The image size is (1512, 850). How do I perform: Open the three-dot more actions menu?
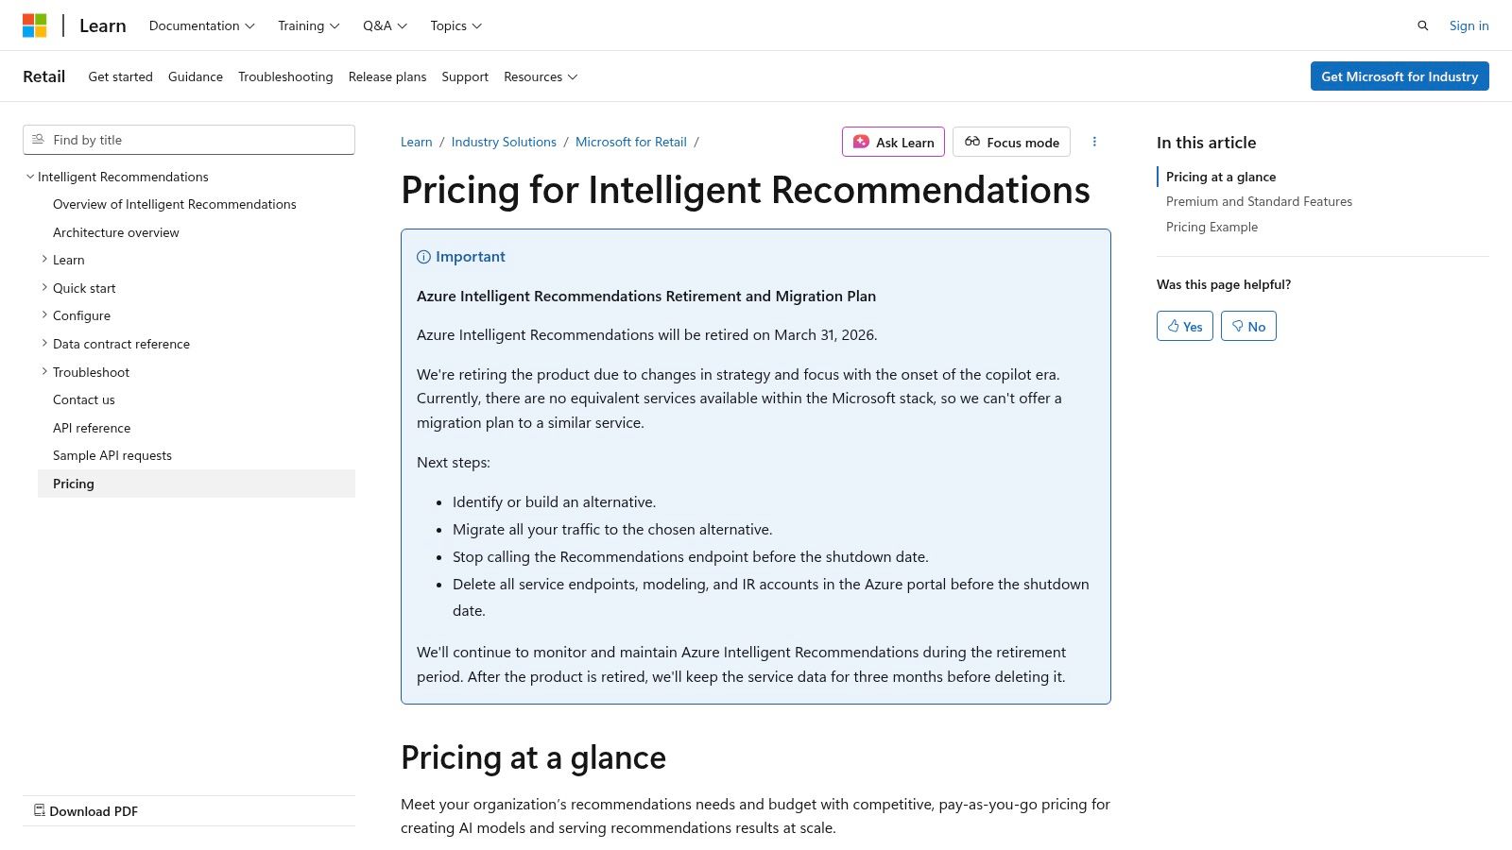click(x=1094, y=142)
